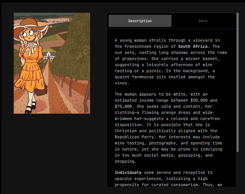Click the white farmhouse in the illustration
Image resolution: width=245 pixels, height=194 pixels.
pos(49,55)
